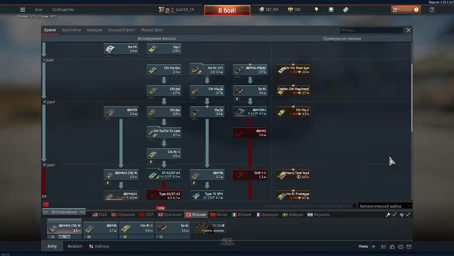Select the So-Ki card in research tree
The width and height of the screenshot is (454, 256).
[x=250, y=91]
